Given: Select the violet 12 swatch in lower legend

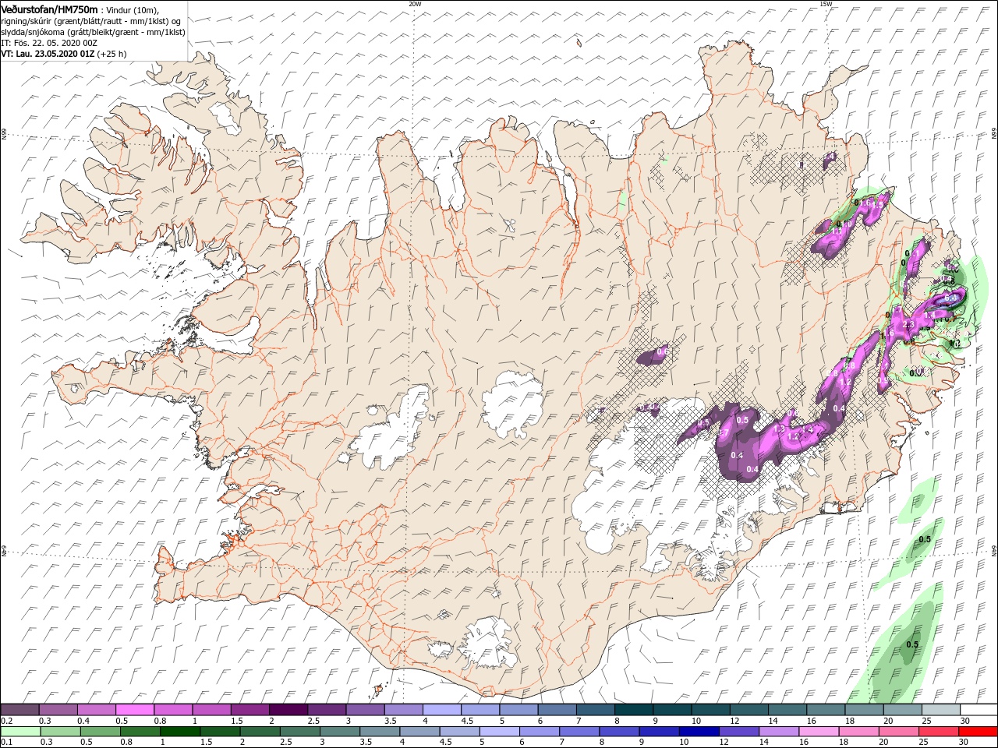Looking at the screenshot, I should [738, 732].
